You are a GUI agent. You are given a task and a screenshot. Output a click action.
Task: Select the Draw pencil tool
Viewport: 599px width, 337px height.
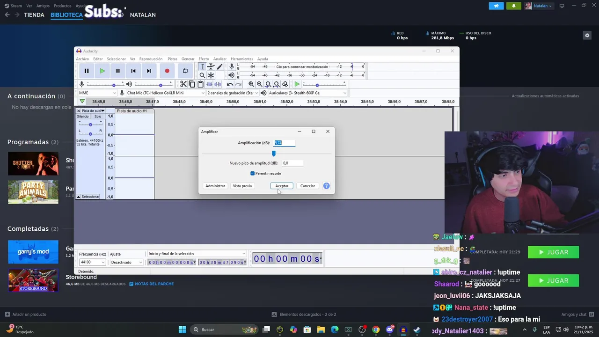click(x=219, y=67)
